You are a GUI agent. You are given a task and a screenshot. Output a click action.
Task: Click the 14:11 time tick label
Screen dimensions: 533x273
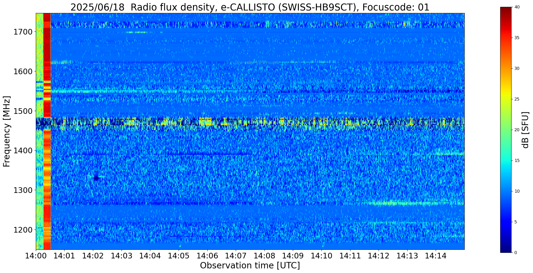tap(350, 256)
